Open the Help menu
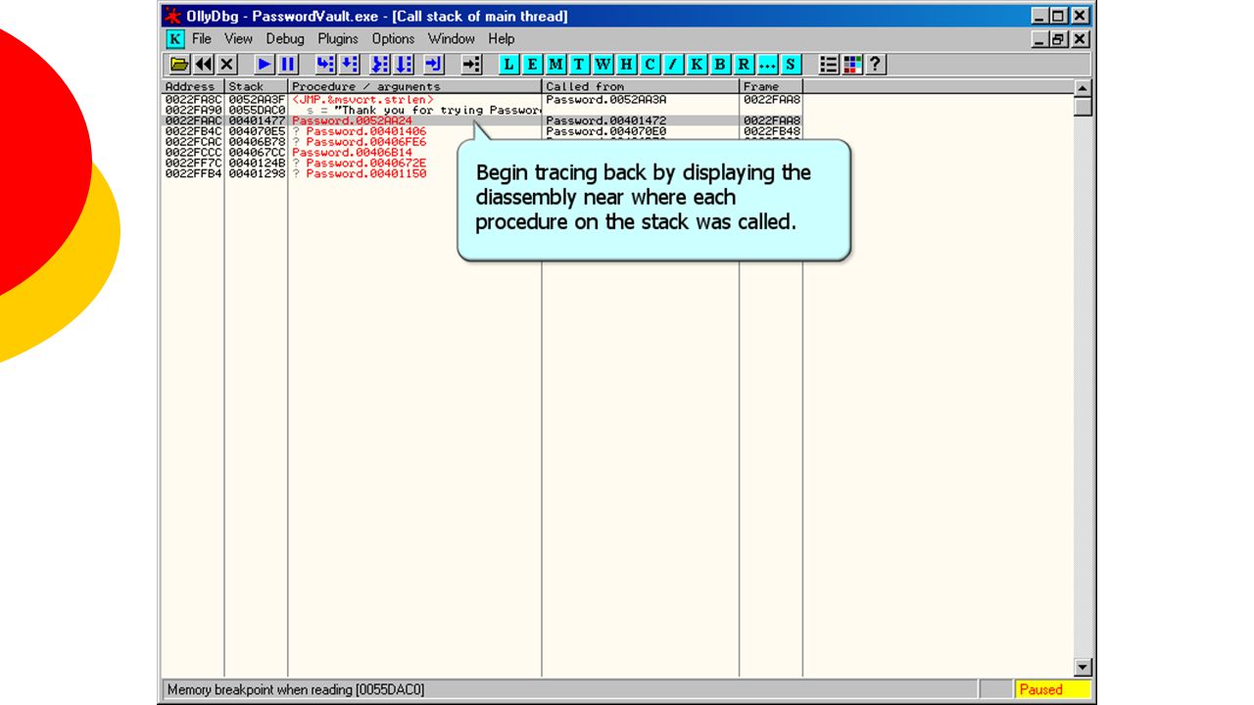This screenshot has width=1254, height=705. coord(502,39)
